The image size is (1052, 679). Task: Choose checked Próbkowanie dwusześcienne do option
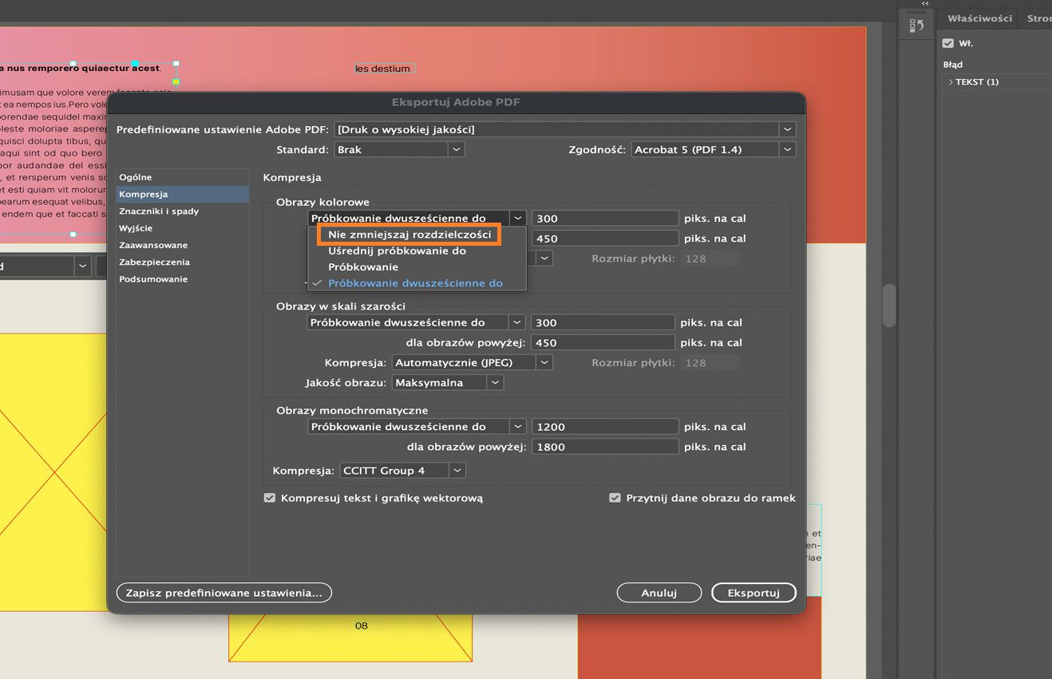click(x=417, y=282)
